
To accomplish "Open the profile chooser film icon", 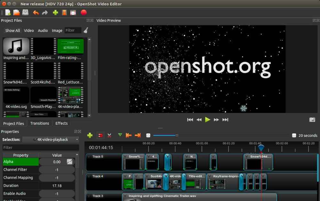I will [64, 13].
